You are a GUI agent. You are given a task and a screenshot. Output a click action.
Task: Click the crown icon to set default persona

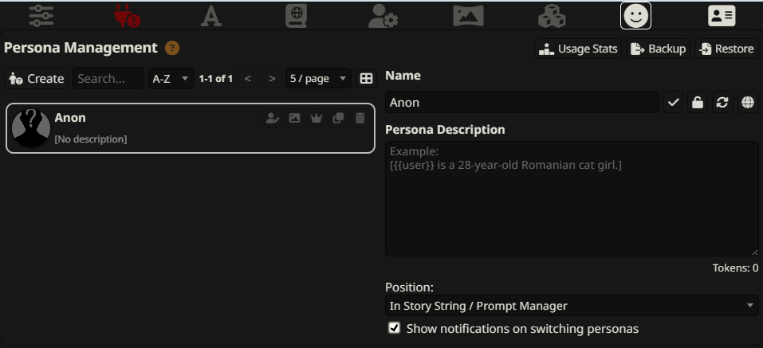click(x=317, y=118)
